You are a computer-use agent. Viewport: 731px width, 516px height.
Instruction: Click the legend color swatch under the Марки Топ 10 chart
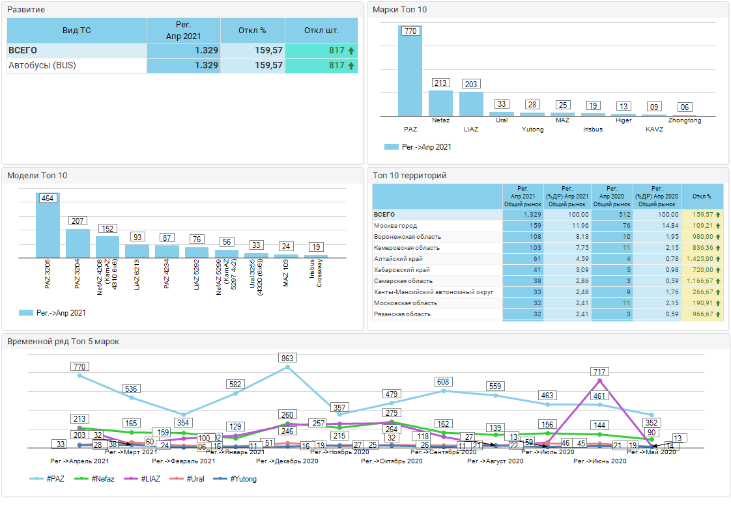coord(391,147)
